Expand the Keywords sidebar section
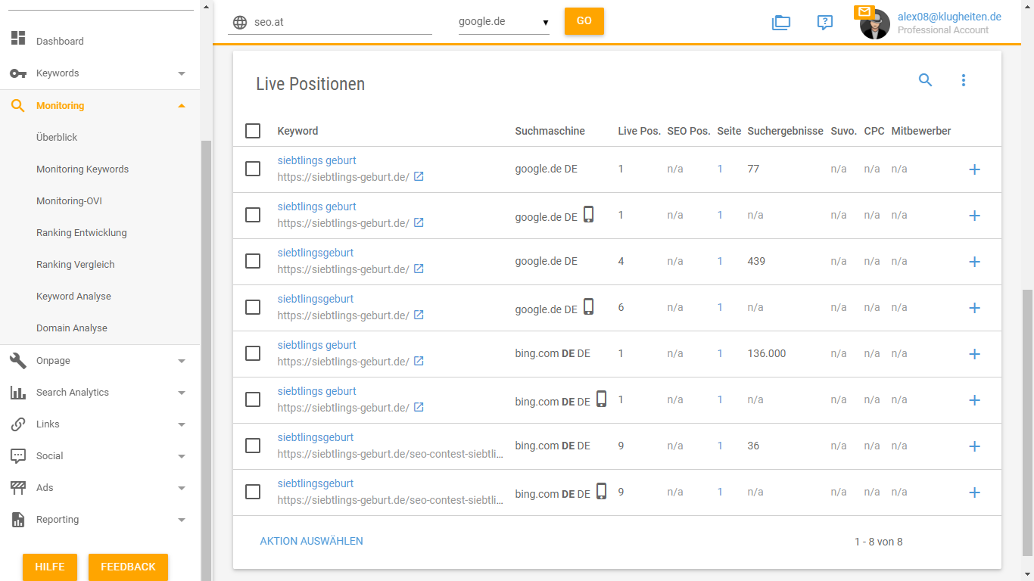Viewport: 1034px width, 581px height. point(97,73)
